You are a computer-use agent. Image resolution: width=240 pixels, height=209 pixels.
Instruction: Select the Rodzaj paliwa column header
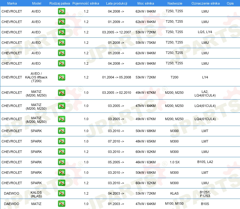(x=60, y=3)
